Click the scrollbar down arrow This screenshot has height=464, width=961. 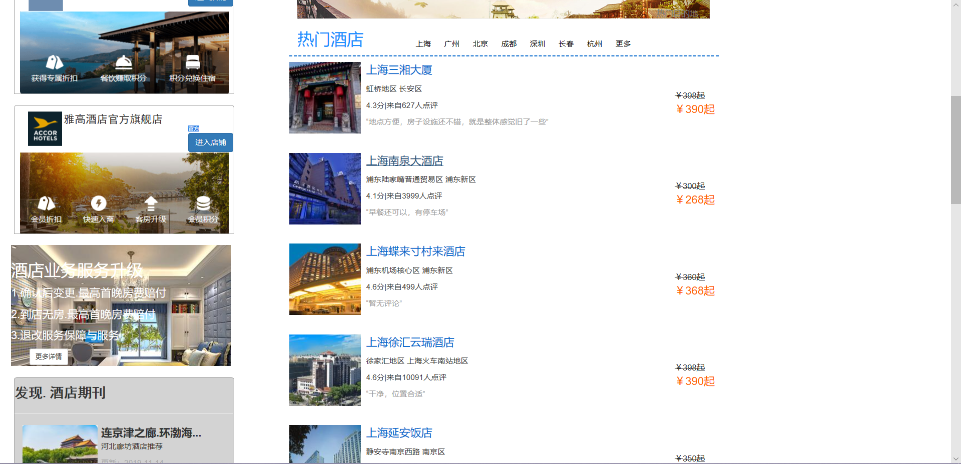(x=955, y=458)
